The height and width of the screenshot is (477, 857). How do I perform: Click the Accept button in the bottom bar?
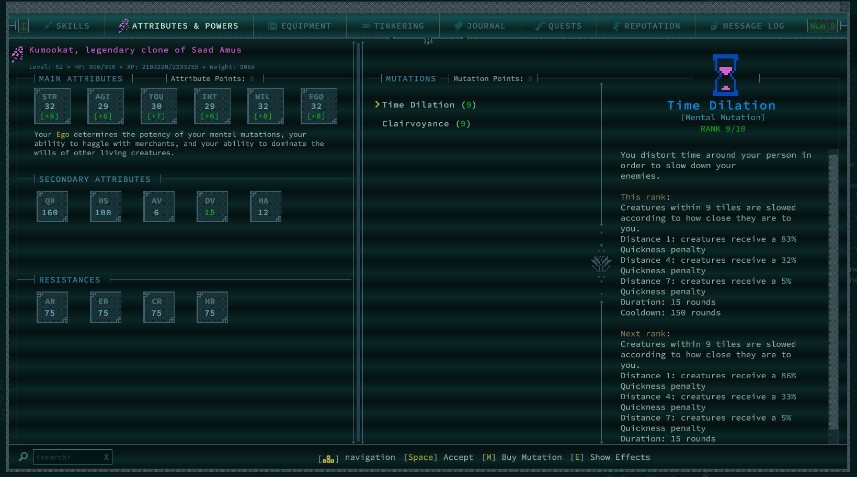(439, 458)
